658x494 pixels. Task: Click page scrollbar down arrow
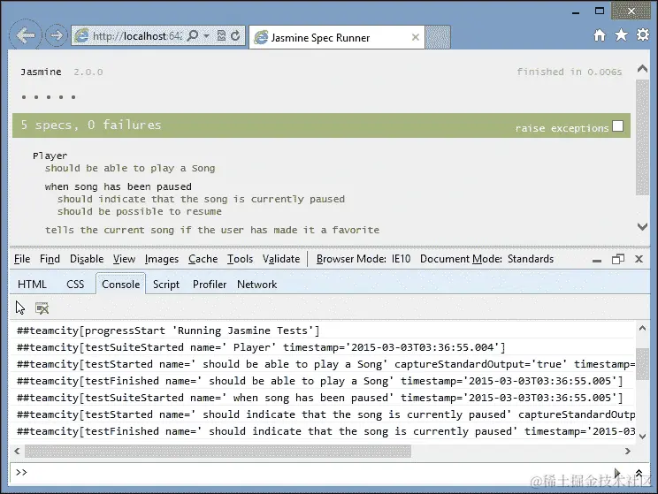point(642,227)
